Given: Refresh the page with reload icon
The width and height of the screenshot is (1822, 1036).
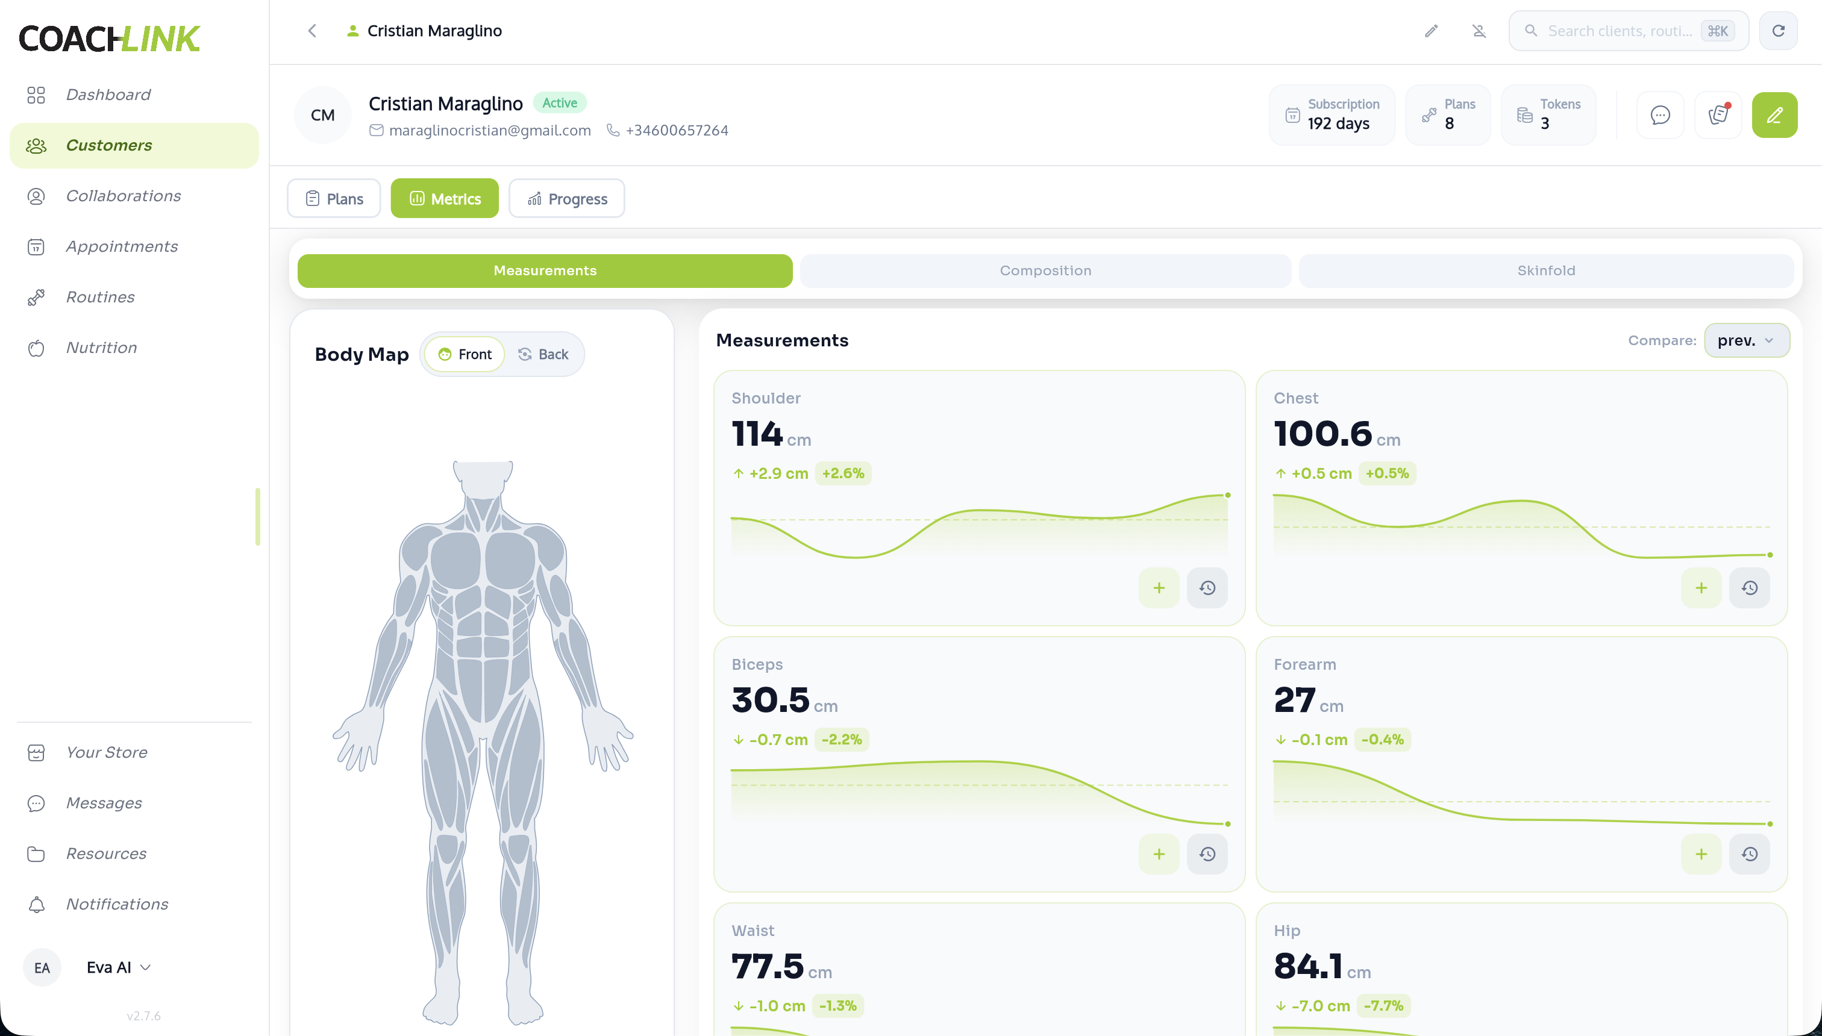Looking at the screenshot, I should tap(1778, 31).
